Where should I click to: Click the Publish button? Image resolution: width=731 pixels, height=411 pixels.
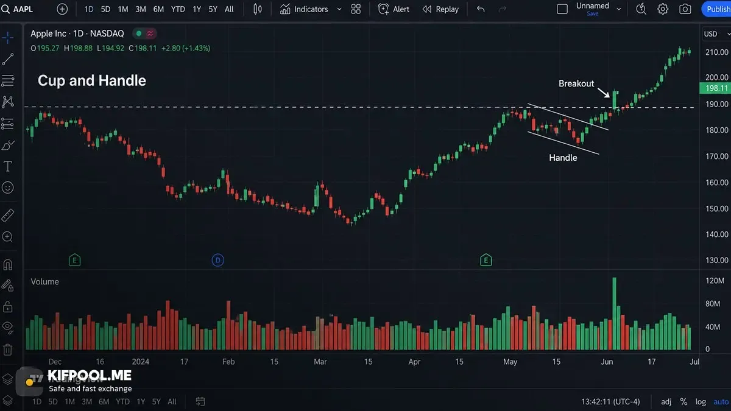716,9
